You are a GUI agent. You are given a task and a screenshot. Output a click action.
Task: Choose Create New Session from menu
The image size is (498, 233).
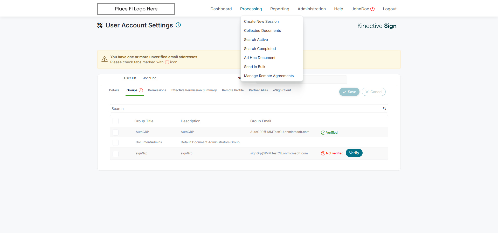[261, 21]
